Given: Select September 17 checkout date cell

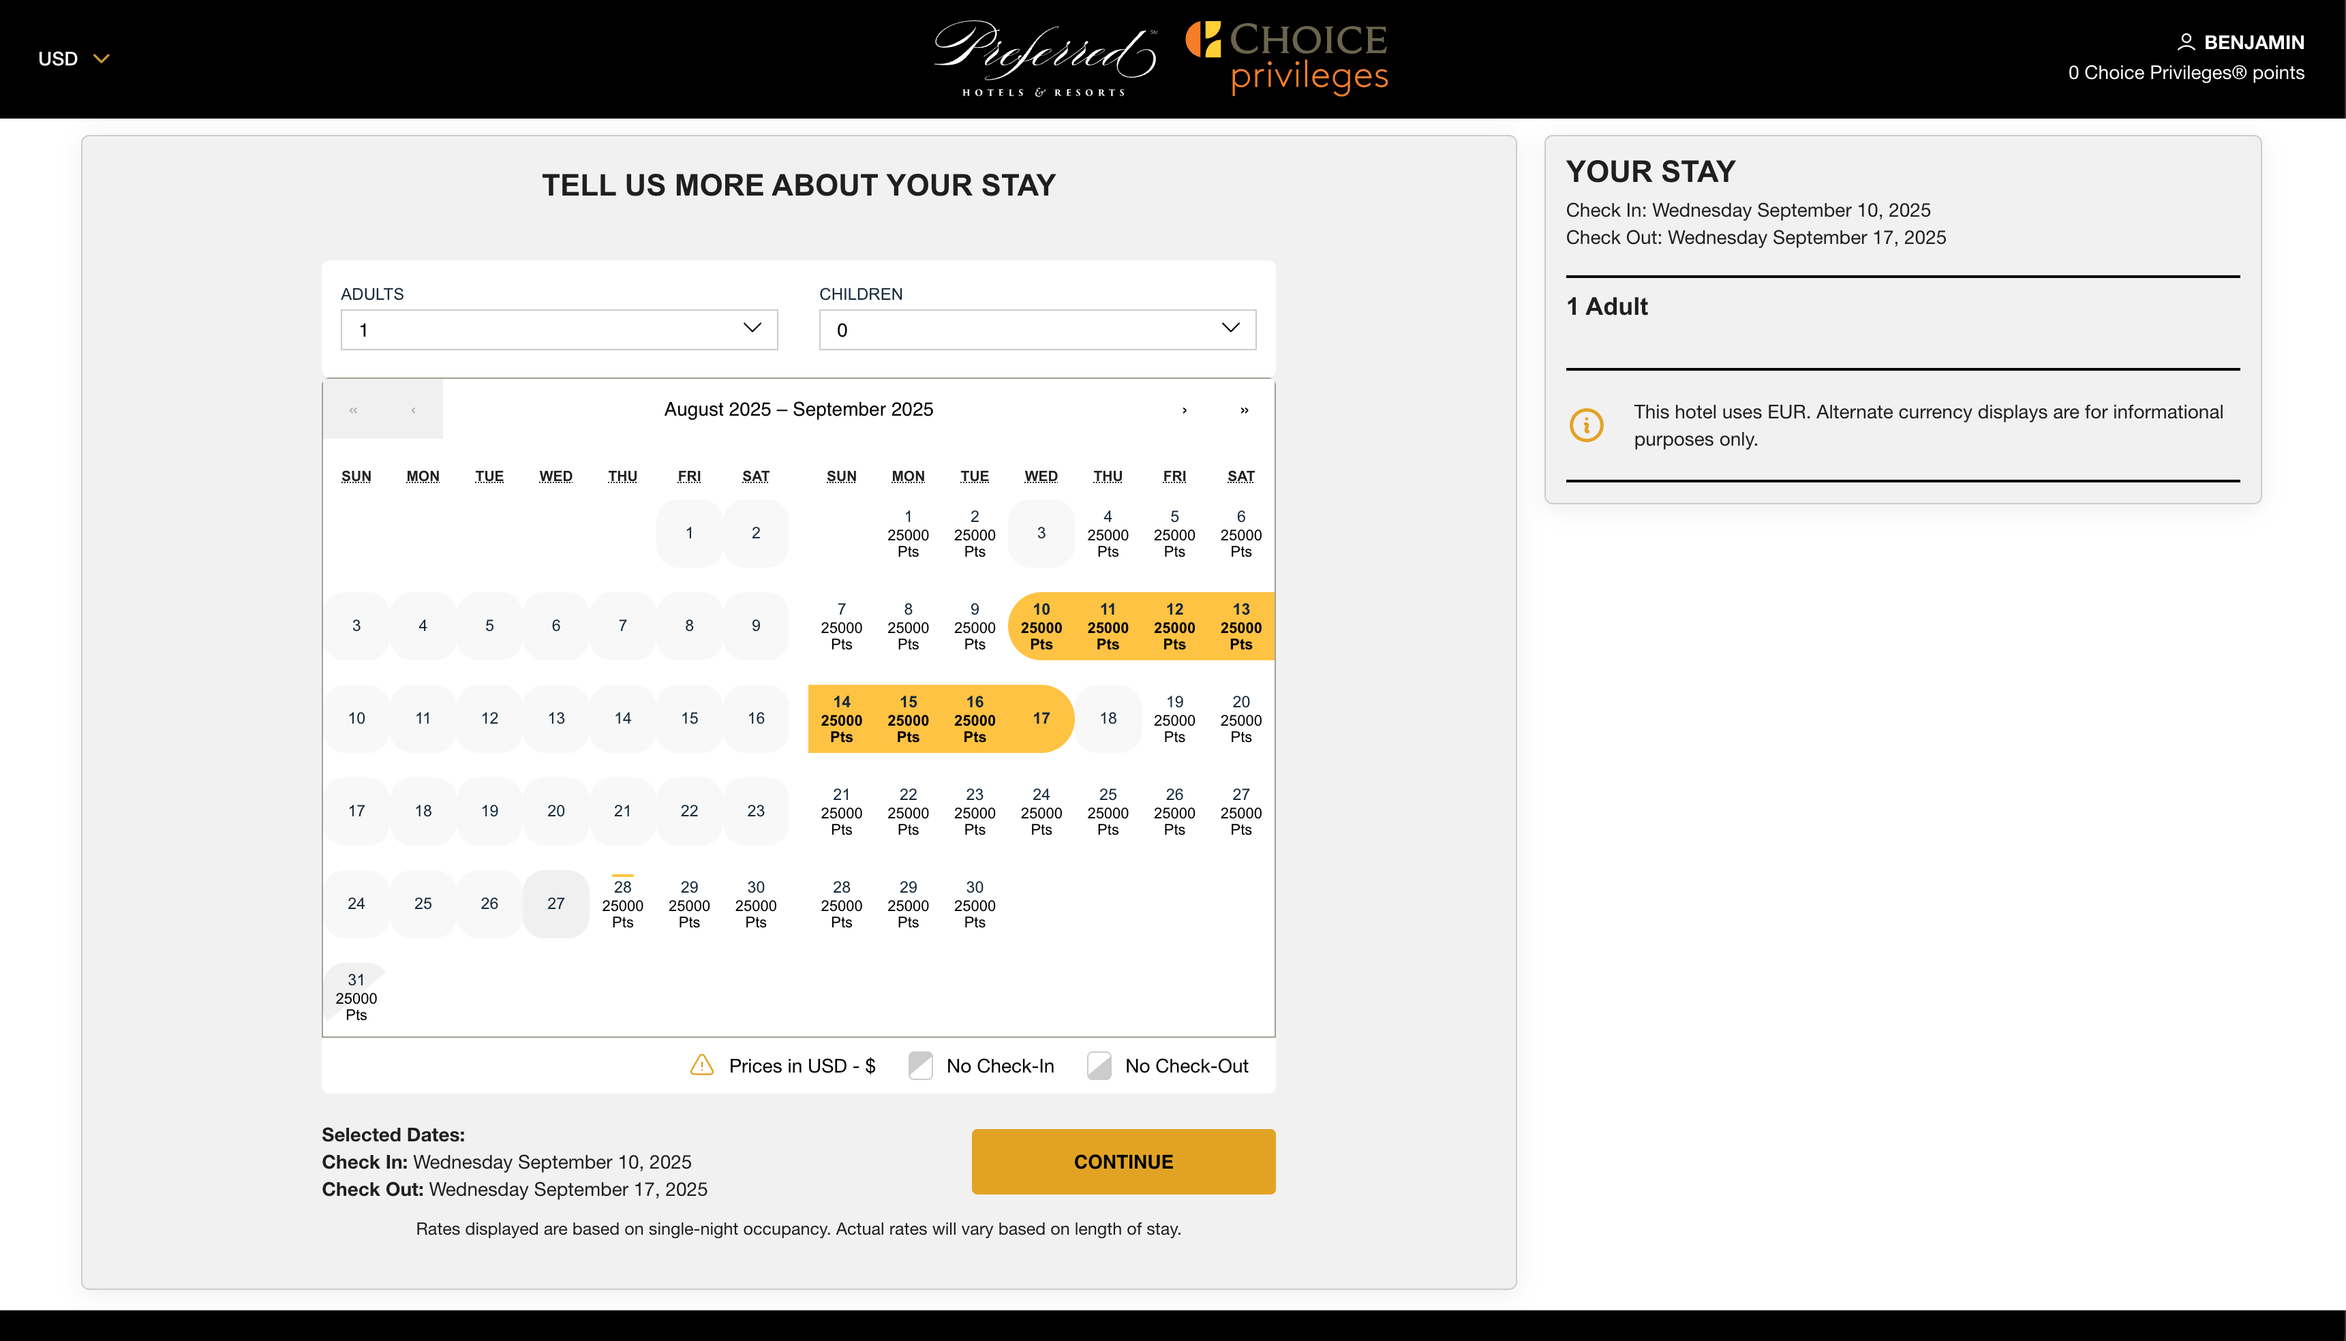Looking at the screenshot, I should (1041, 718).
